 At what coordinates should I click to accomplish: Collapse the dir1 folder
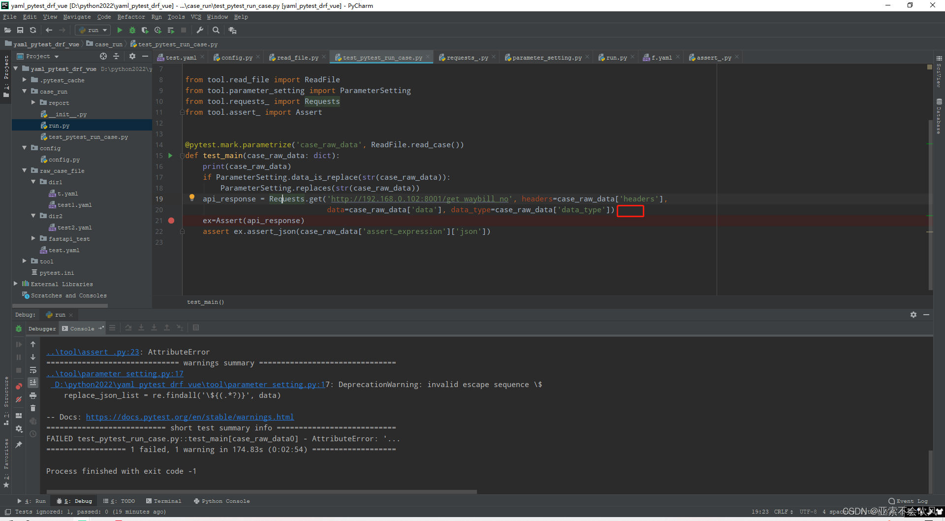pos(33,182)
